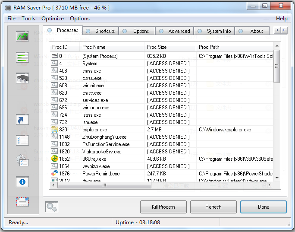Select the lsm.exe process row
The image size is (295, 232).
point(161,122)
